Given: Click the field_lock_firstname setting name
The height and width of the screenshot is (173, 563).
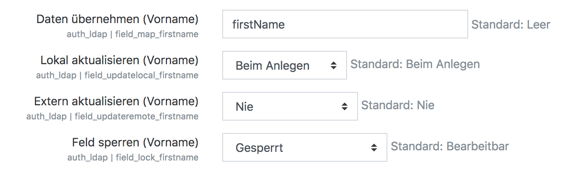Looking at the screenshot, I should (157, 157).
